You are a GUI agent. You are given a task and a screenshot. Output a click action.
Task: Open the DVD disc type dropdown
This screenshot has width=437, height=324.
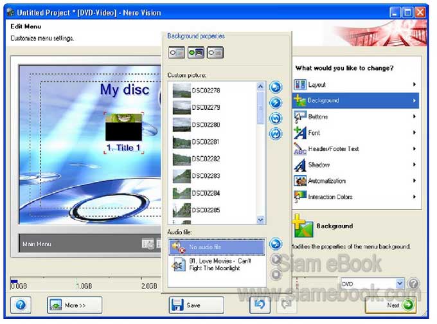point(400,283)
